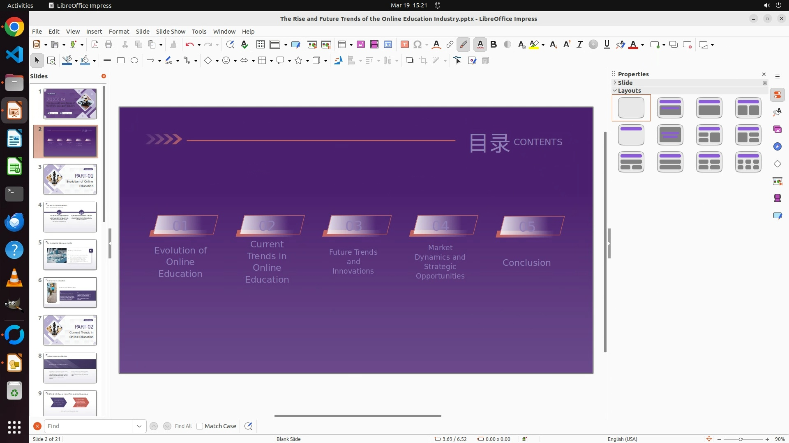Viewport: 789px width, 443px height.
Task: Open the Format menu
Action: 119,32
